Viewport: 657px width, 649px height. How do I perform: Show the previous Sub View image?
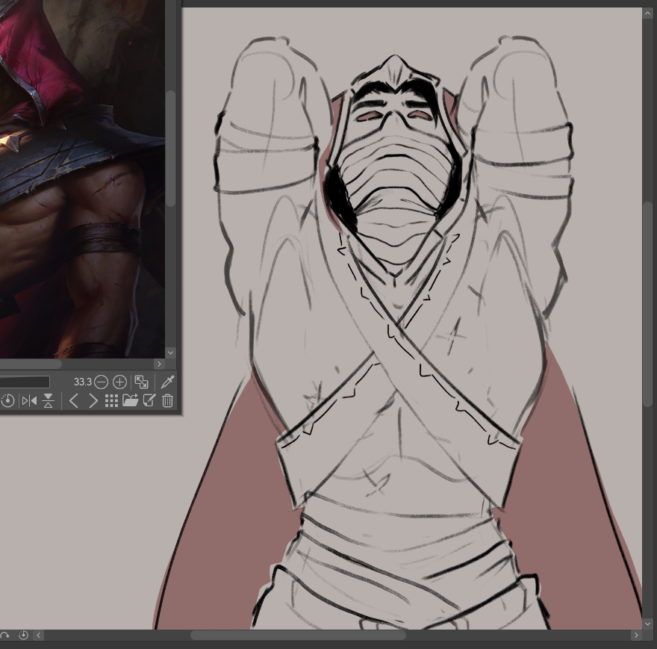pyautogui.click(x=74, y=401)
